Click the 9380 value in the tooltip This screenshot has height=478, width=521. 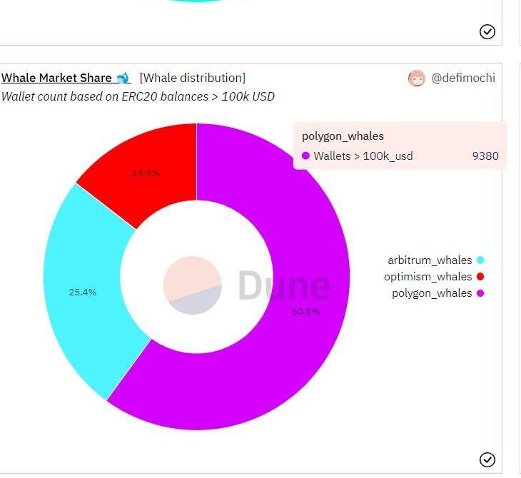[485, 156]
